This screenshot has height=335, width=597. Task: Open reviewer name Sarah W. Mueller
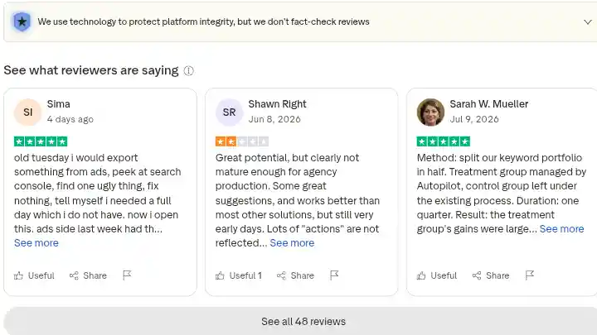(489, 104)
